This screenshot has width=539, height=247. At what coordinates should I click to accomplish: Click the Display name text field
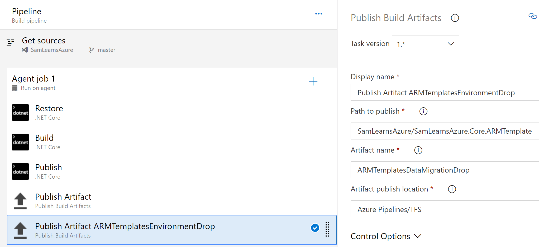point(445,93)
